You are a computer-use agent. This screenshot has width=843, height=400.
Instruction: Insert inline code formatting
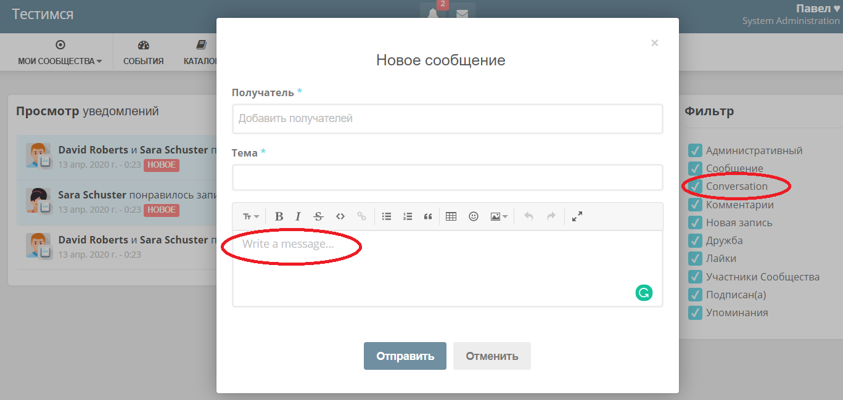coord(340,216)
